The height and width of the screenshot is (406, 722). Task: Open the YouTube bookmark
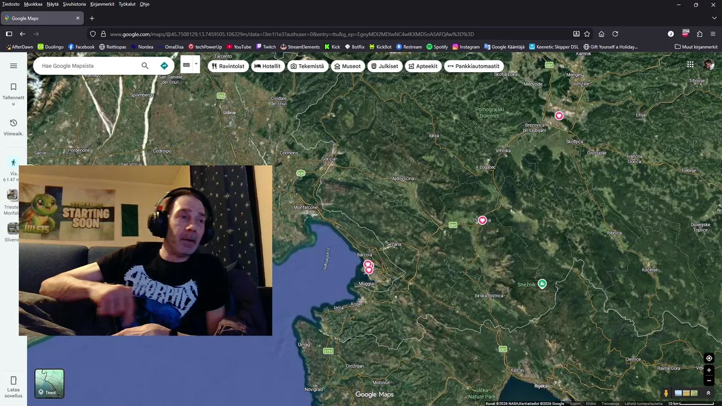(239, 47)
